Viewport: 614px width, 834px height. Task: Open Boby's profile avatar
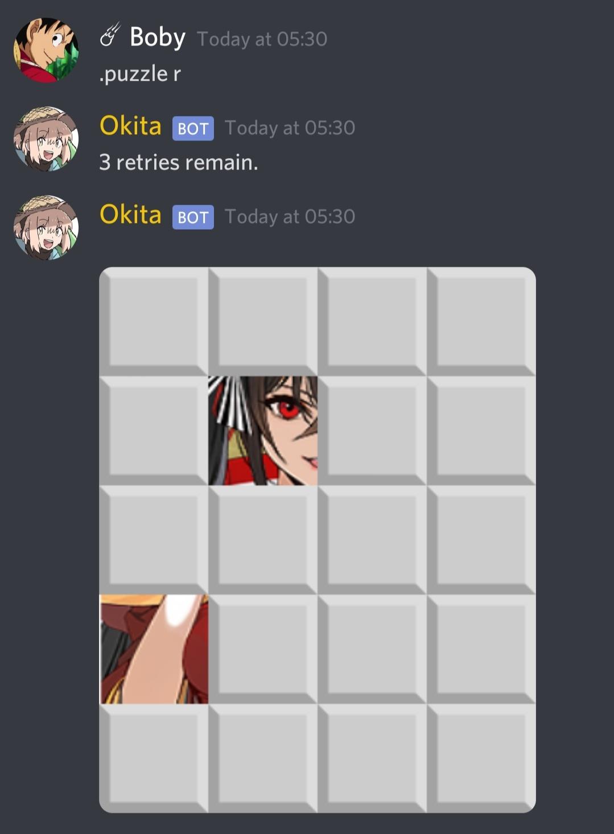point(46,50)
